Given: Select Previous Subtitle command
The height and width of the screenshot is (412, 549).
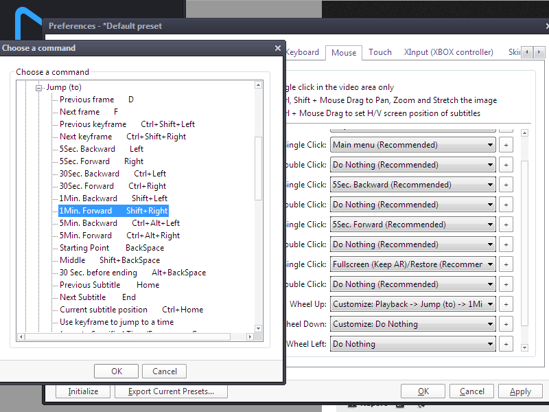Looking at the screenshot, I should (109, 285).
